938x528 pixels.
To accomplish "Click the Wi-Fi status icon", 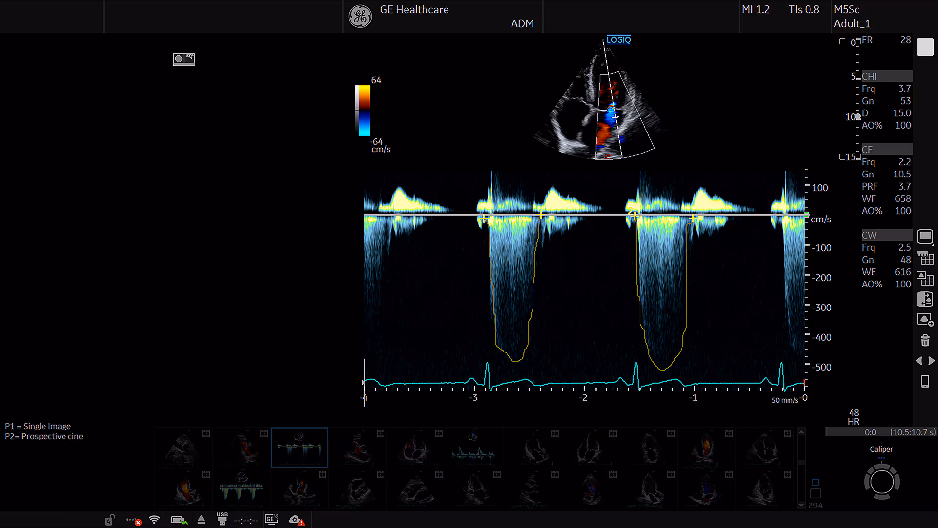I will tap(154, 520).
